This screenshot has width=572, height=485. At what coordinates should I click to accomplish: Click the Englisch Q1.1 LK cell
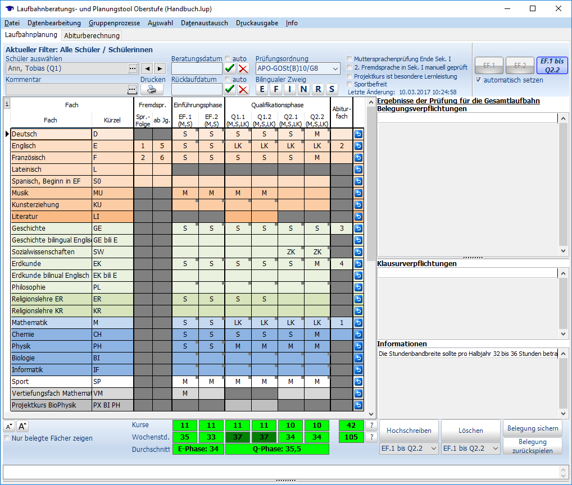pyautogui.click(x=238, y=146)
